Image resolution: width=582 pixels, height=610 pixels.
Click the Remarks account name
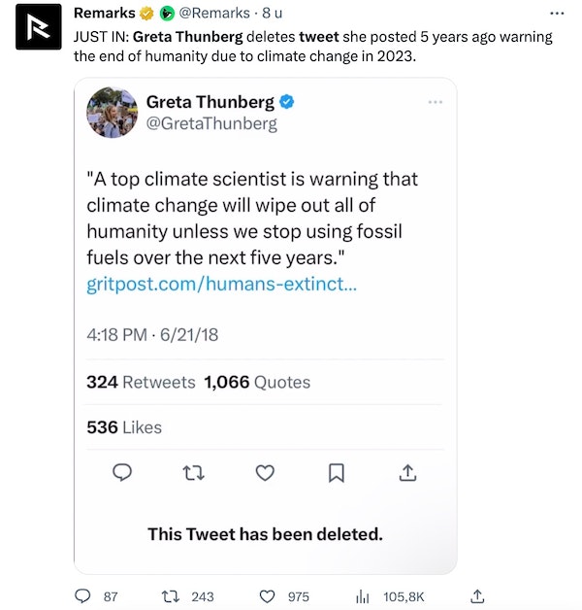click(x=104, y=13)
